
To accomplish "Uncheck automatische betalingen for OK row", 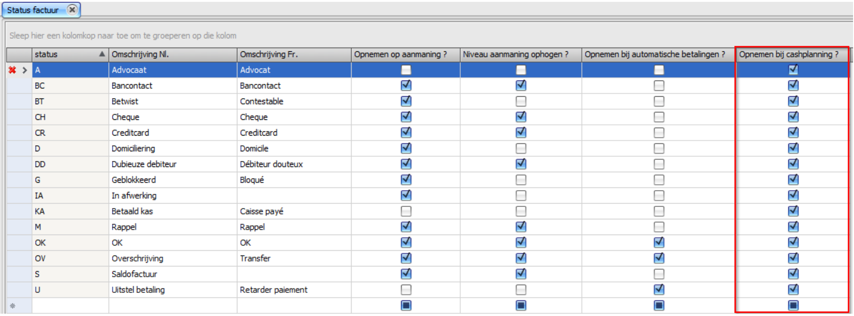I will point(659,242).
